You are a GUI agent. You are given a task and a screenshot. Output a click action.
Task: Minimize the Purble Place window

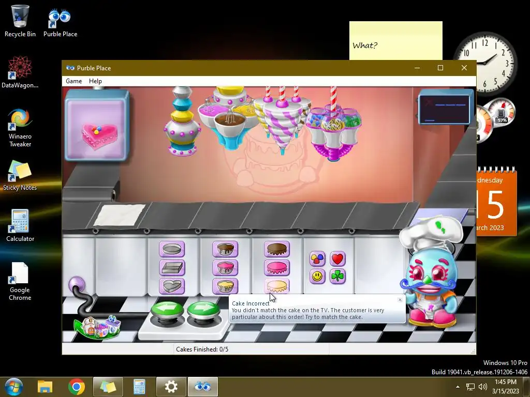coord(417,68)
